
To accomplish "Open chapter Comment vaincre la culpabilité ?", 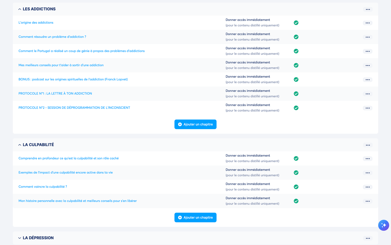I will [43, 187].
